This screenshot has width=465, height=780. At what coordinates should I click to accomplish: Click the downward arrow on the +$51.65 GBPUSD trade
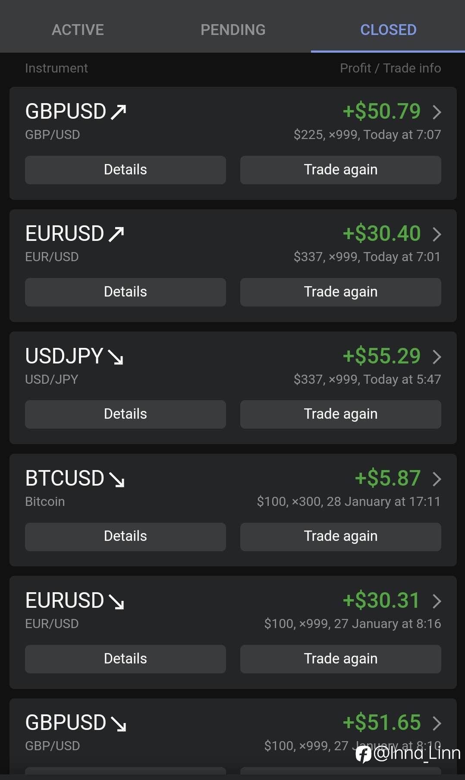click(118, 724)
